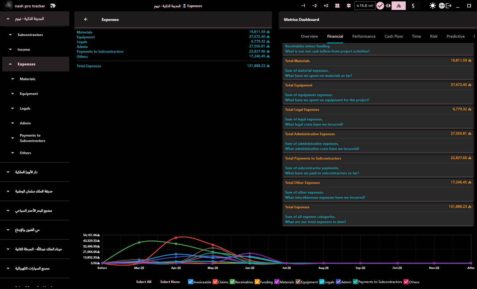Open the Risk tab

[x=434, y=36]
